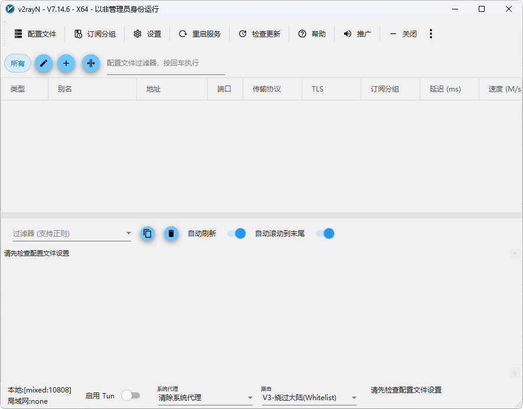Click 检查更新 to check for updates

click(x=260, y=34)
